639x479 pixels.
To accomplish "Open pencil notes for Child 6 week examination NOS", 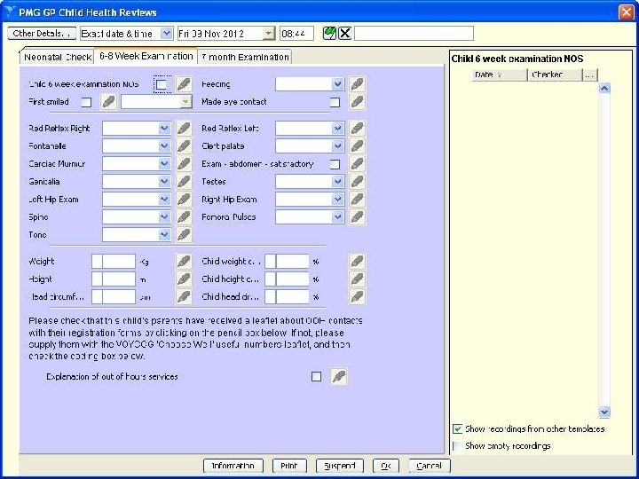I will tap(184, 84).
